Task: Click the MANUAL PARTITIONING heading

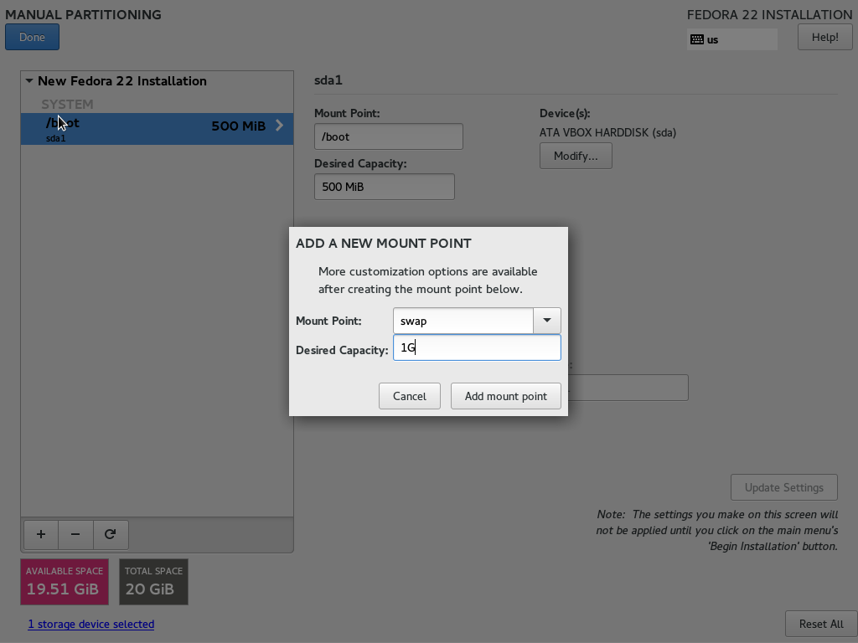Action: click(83, 15)
